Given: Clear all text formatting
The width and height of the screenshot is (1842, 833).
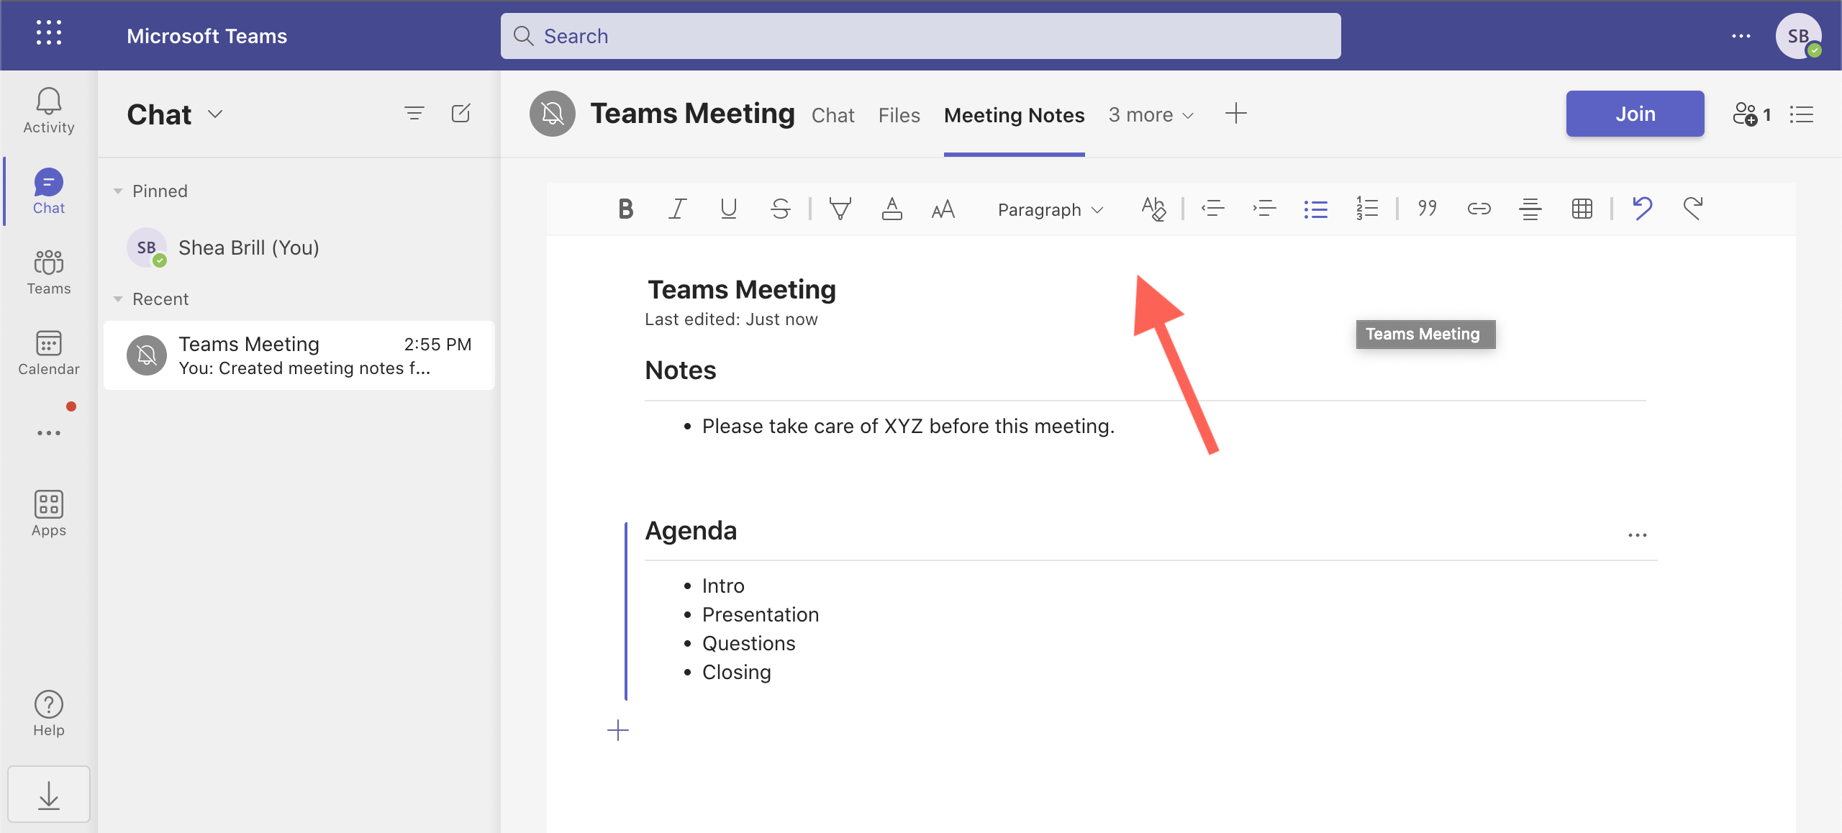Looking at the screenshot, I should [x=1153, y=209].
